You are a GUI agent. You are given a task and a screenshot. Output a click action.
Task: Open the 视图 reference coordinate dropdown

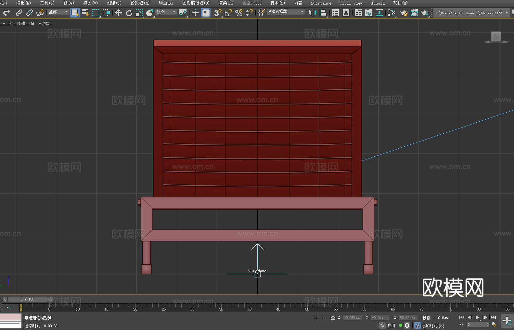pyautogui.click(x=166, y=12)
